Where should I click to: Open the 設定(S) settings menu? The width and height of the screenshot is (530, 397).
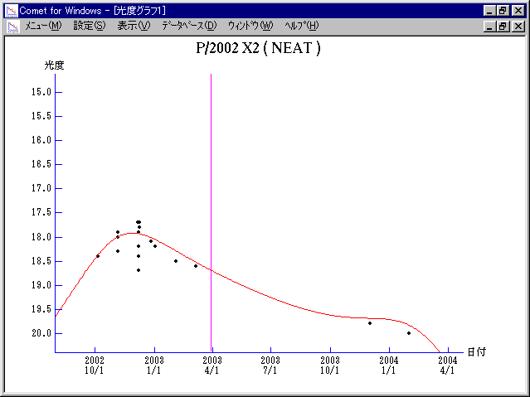[x=90, y=26]
